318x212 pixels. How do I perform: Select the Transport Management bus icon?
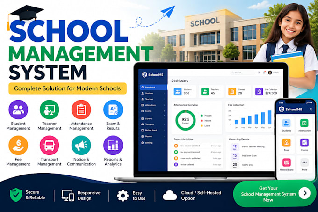pos(49,145)
